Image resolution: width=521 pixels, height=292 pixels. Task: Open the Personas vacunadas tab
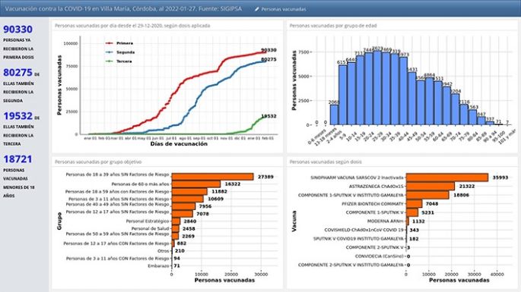point(281,9)
